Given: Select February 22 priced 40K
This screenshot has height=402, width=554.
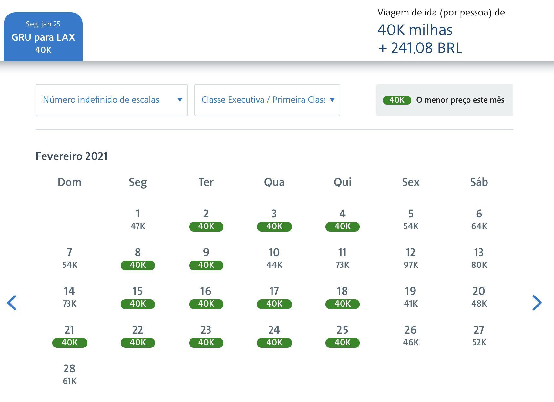Looking at the screenshot, I should point(138,336).
